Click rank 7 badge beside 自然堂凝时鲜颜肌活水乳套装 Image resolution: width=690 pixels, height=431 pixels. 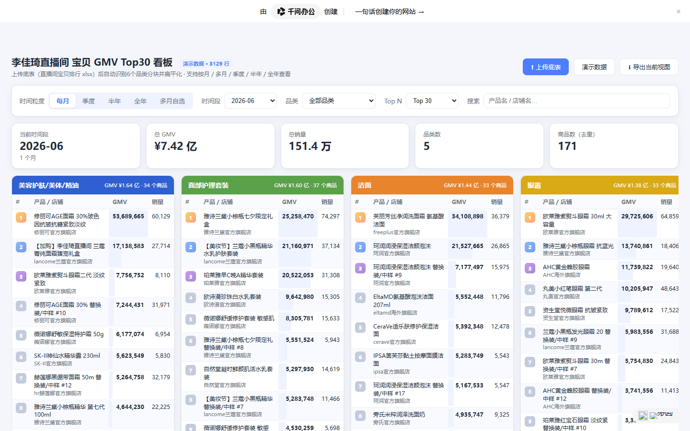tap(191, 370)
